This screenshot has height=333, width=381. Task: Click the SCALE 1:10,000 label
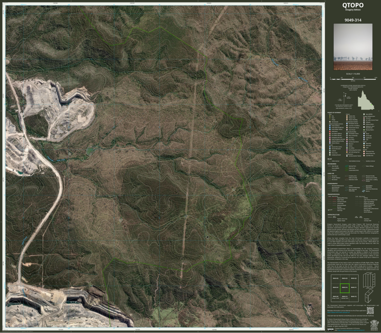[353, 74]
